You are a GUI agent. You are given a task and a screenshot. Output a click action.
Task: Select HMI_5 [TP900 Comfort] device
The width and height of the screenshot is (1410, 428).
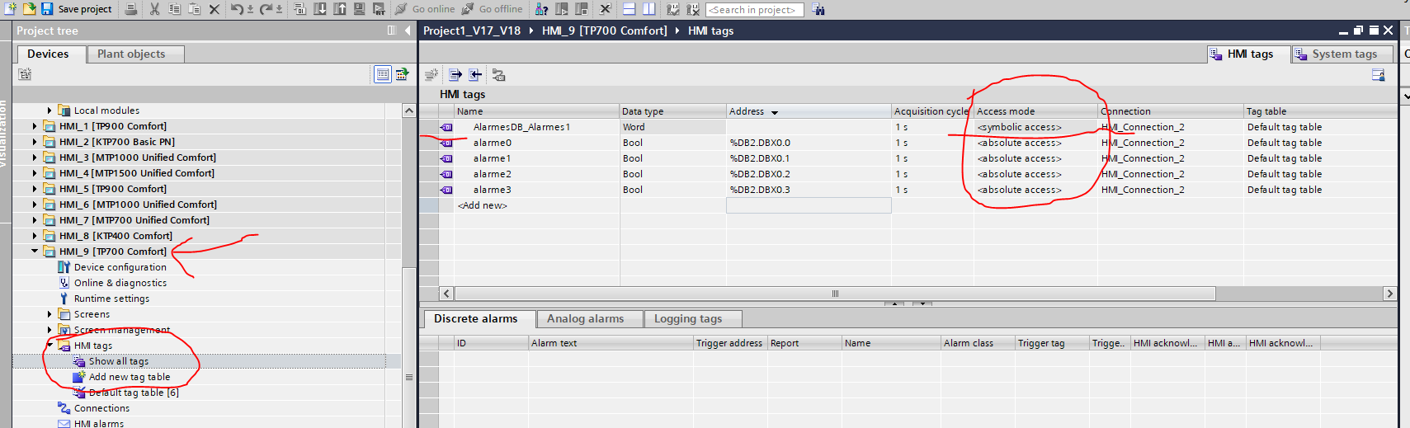click(x=112, y=189)
